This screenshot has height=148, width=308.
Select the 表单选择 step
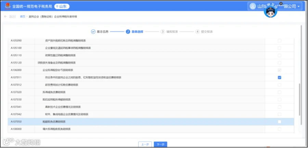click(x=137, y=32)
